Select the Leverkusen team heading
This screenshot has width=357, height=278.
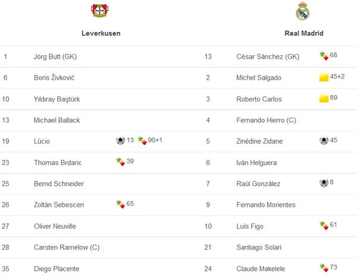101,33
